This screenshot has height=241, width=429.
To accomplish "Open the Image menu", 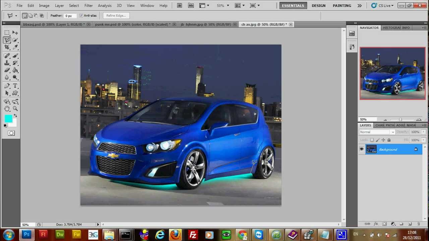I will (x=44, y=5).
